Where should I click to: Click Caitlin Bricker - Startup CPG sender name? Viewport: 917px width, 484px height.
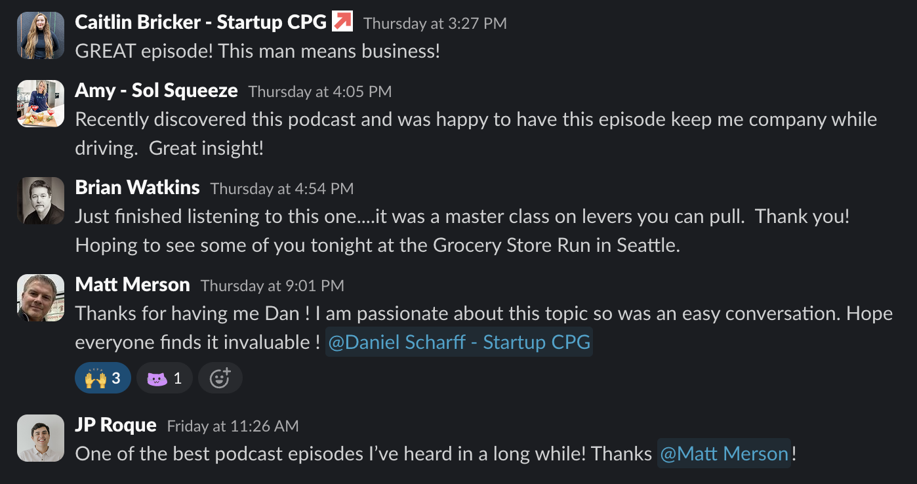coord(201,22)
